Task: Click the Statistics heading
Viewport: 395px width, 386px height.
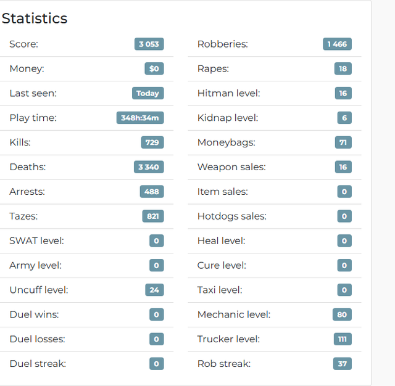Action: [35, 18]
